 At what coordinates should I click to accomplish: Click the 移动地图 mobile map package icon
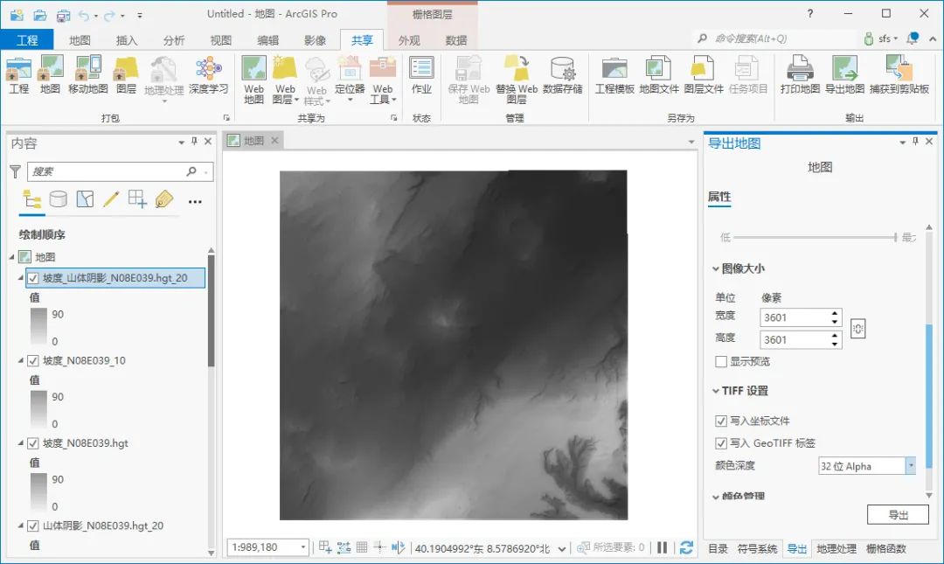pyautogui.click(x=88, y=74)
